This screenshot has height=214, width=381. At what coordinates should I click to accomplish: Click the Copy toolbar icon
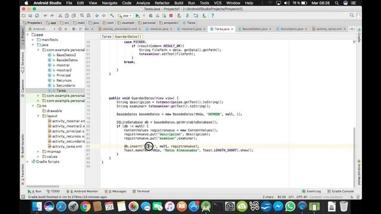point(67,16)
